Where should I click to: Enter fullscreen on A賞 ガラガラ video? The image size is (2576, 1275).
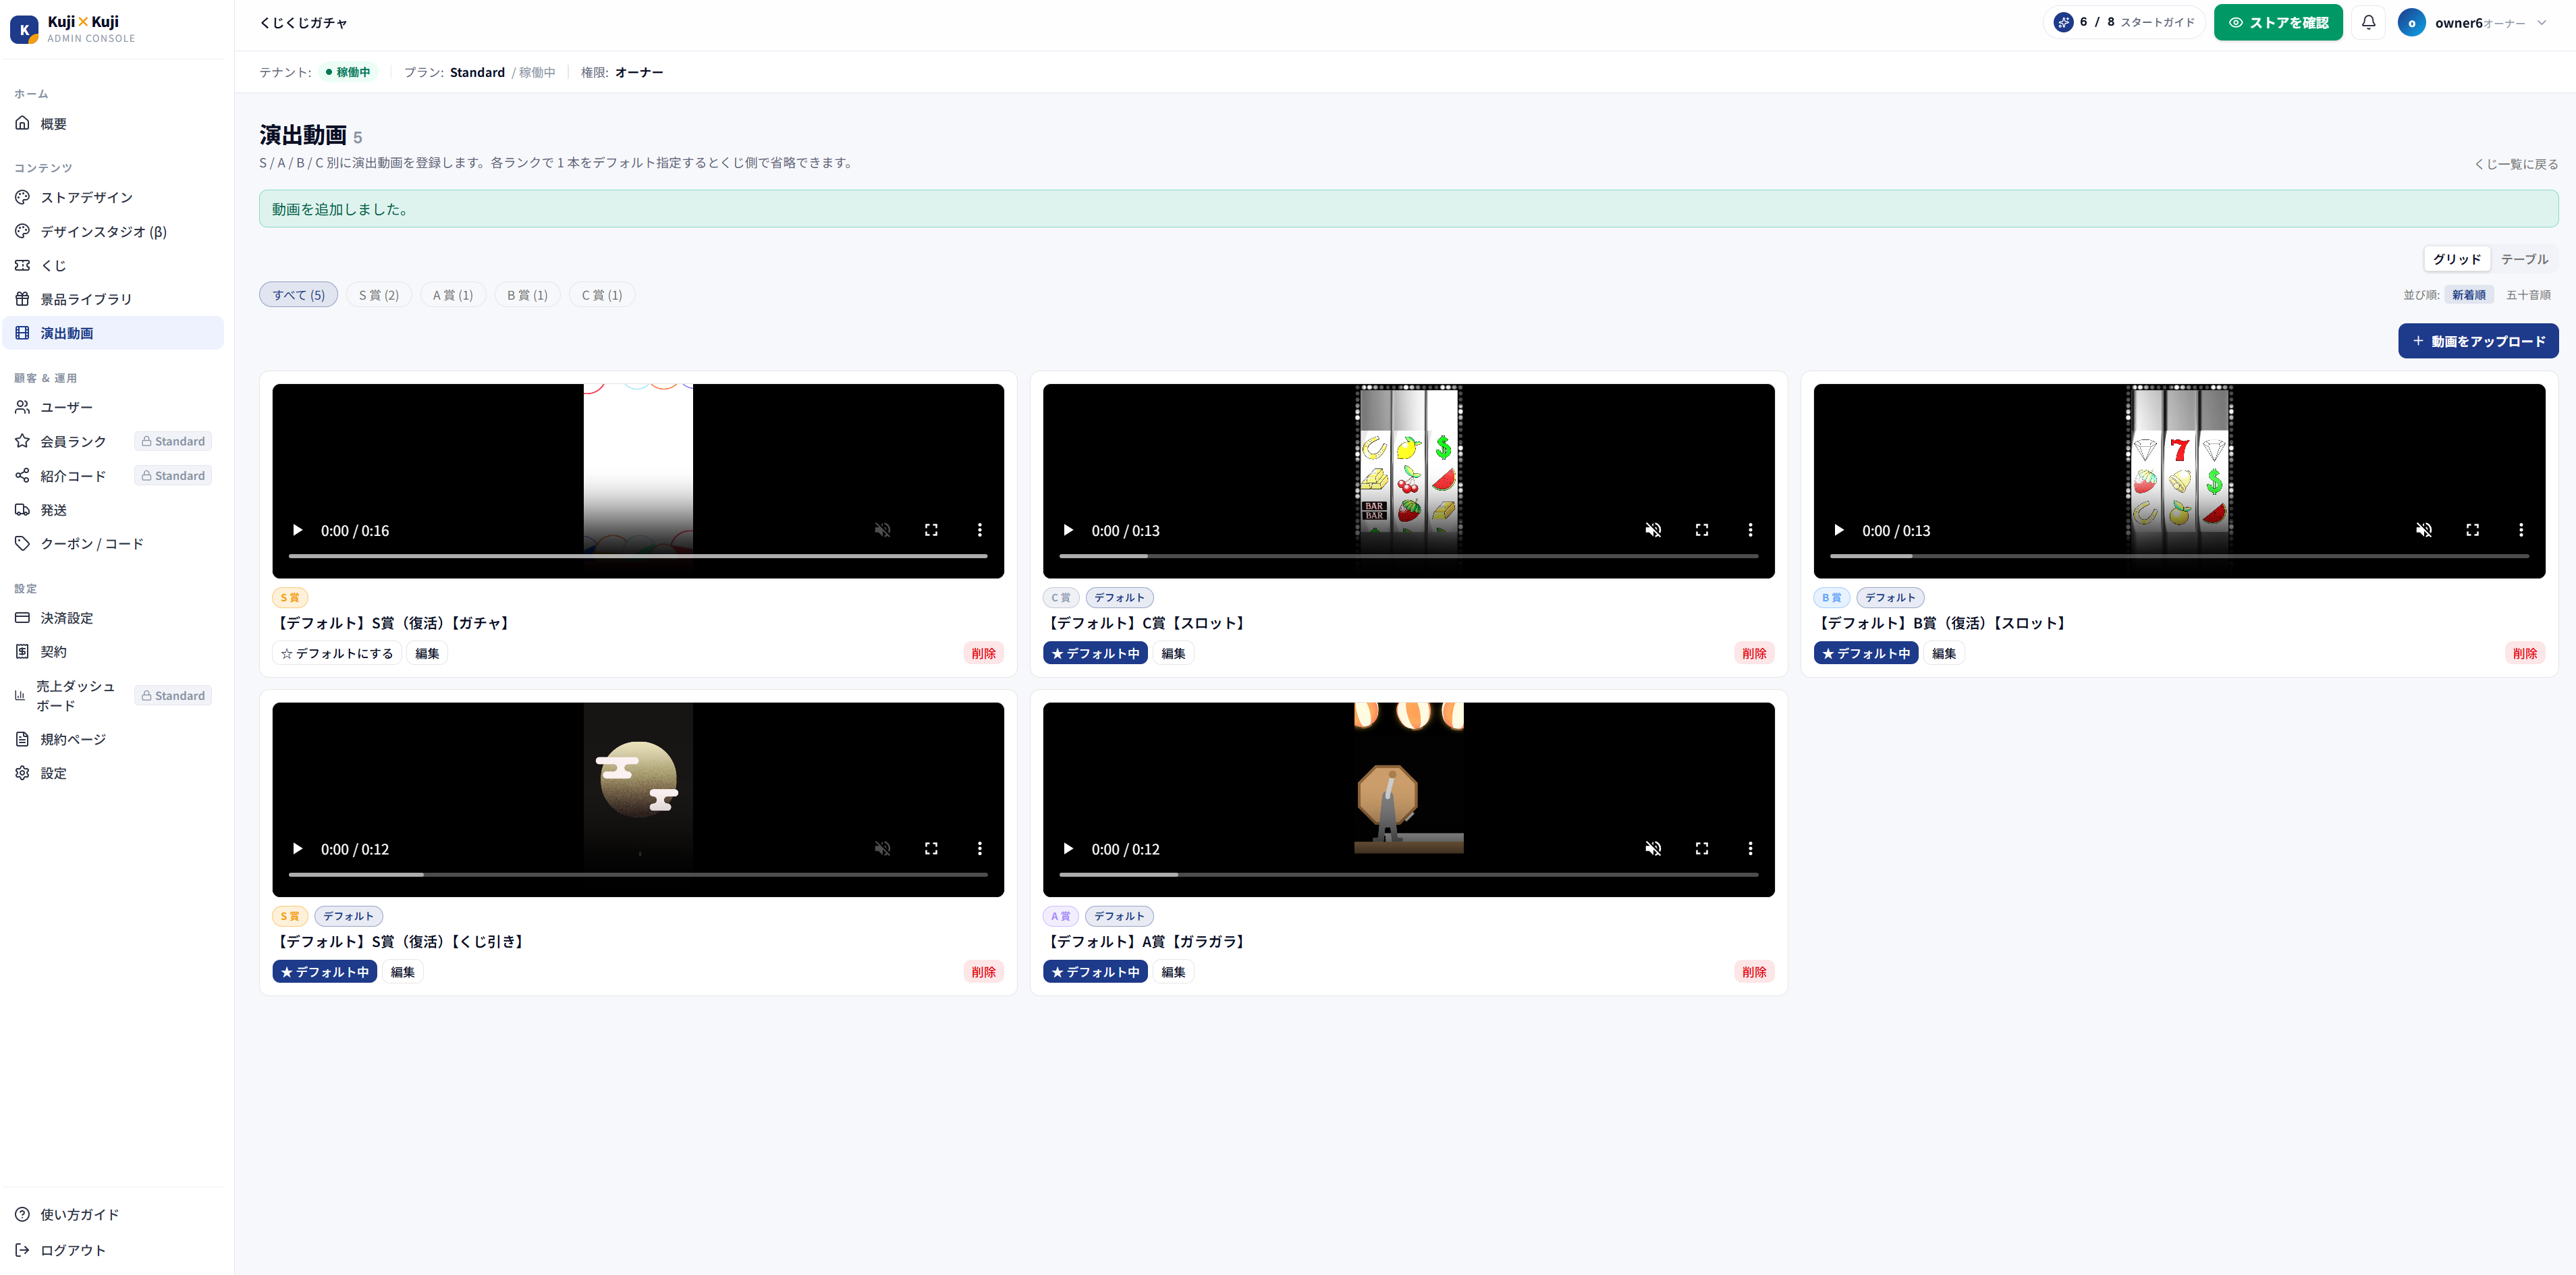pyautogui.click(x=1702, y=849)
